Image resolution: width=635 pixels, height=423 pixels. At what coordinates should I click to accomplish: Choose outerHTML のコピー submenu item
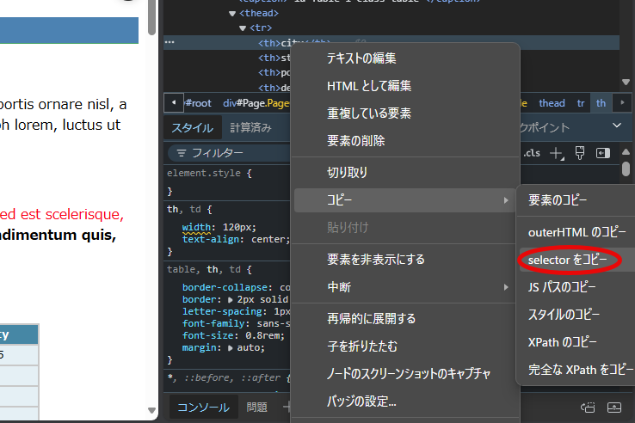pos(576,232)
